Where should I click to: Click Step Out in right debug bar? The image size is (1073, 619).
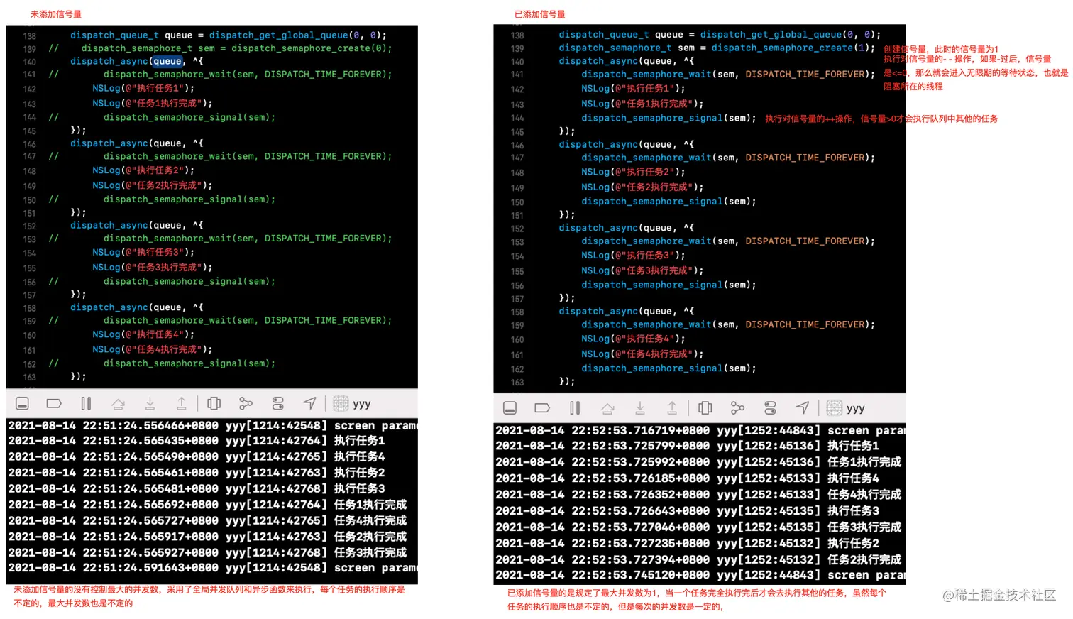[672, 408]
